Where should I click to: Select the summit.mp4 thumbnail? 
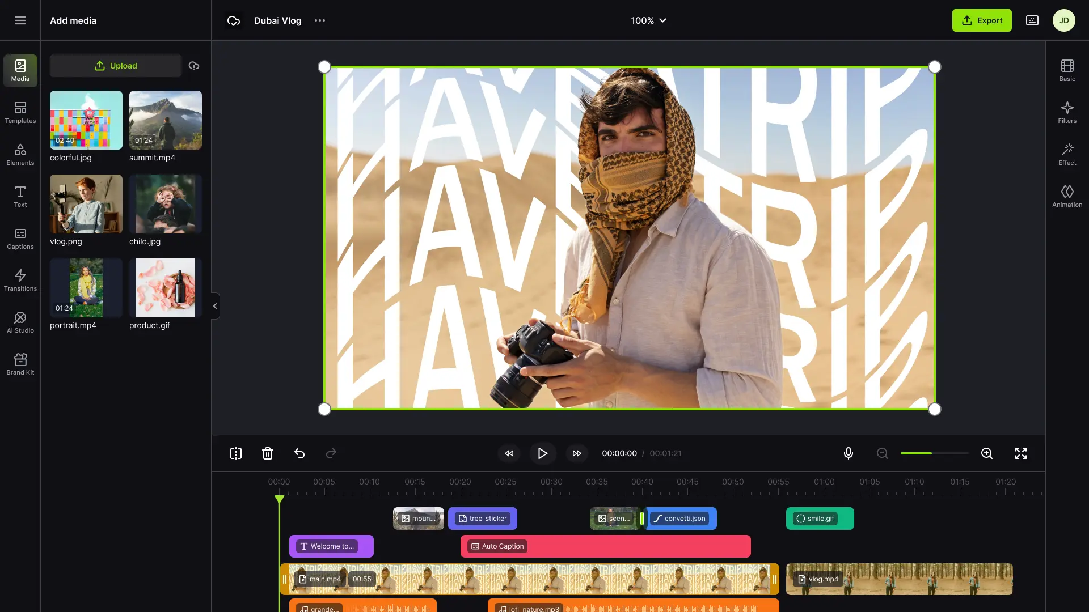[166, 120]
